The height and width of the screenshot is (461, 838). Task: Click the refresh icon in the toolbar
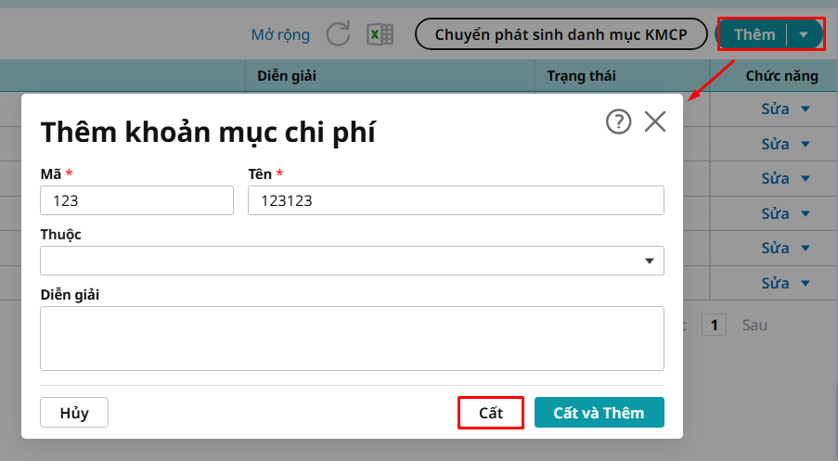pyautogui.click(x=339, y=35)
